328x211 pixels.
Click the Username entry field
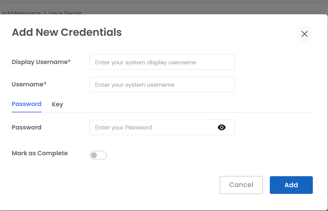162,84
